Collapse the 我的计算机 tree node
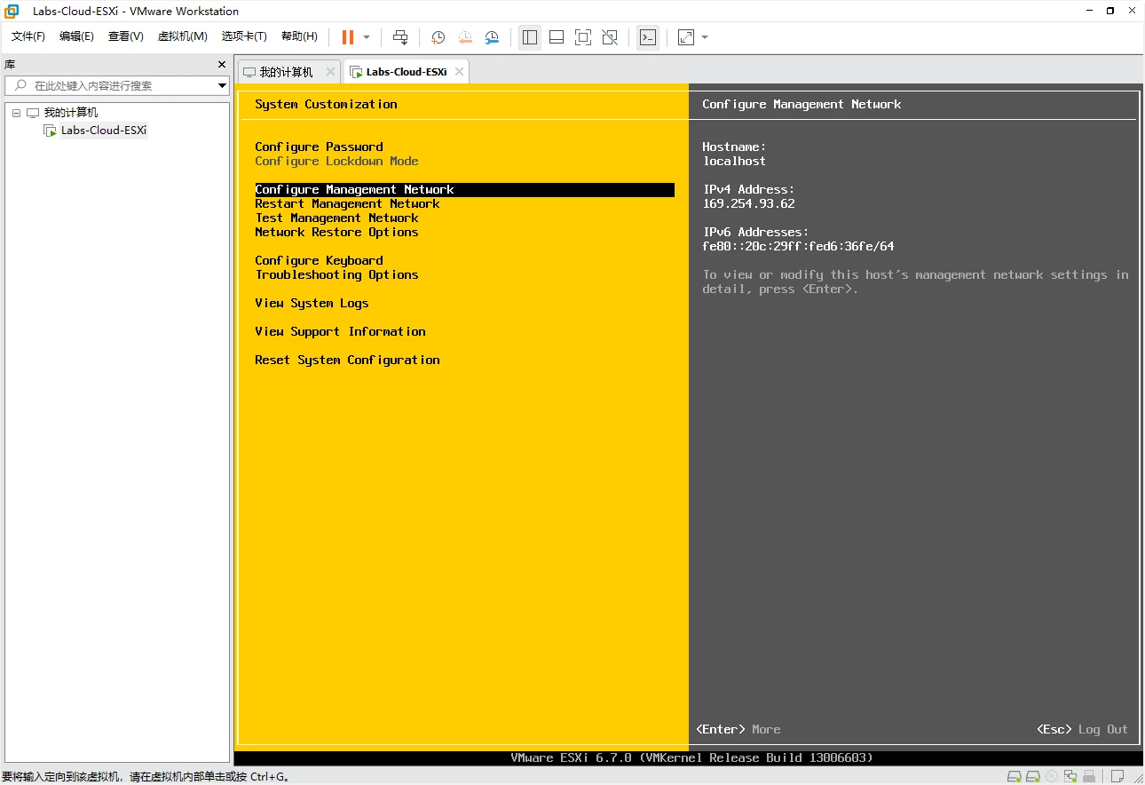Image resolution: width=1145 pixels, height=785 pixels. [x=16, y=113]
